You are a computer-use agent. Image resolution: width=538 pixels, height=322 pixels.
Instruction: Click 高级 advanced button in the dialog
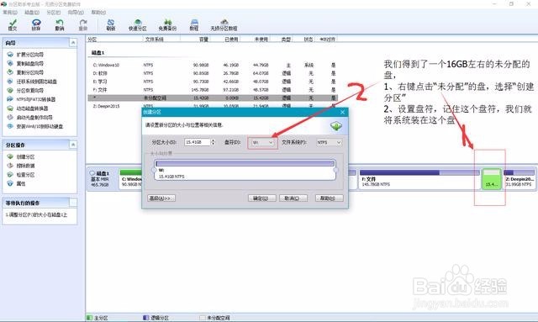(161, 198)
